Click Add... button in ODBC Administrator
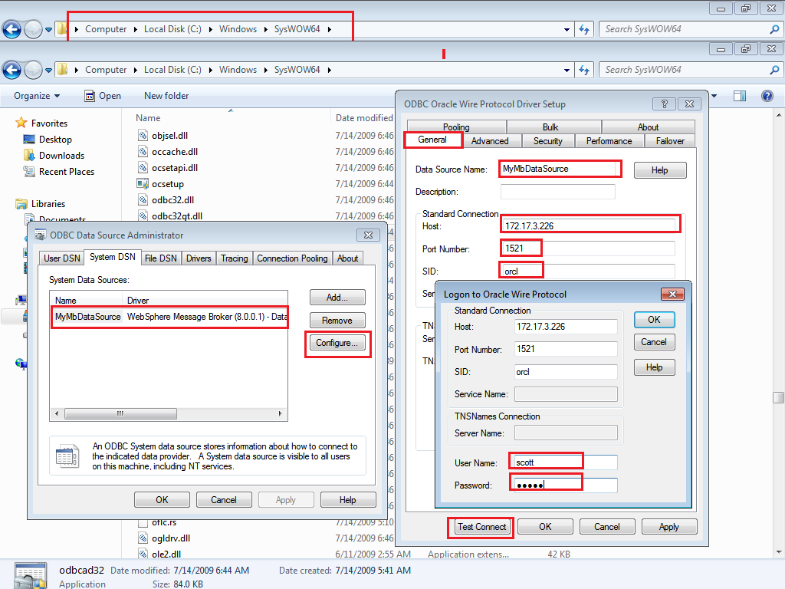Viewport: 785px width, 589px height. [x=337, y=297]
